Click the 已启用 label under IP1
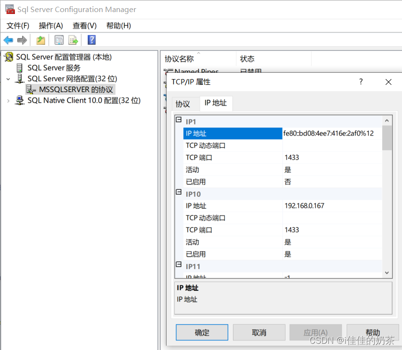This screenshot has height=350, width=402. coord(195,182)
